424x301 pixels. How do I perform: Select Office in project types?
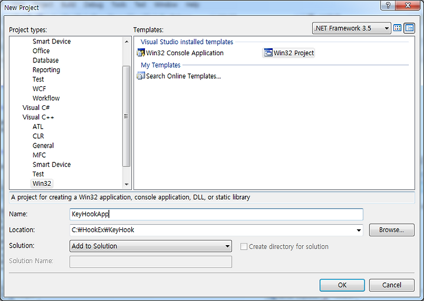41,51
